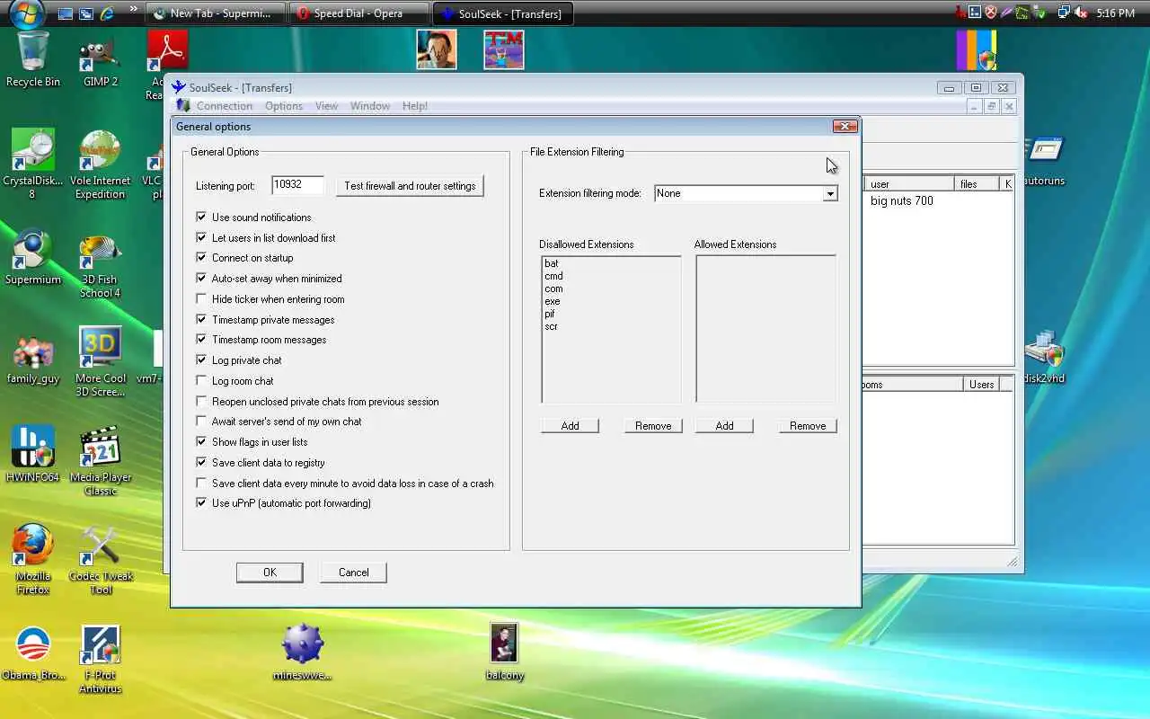
Task: Open the balcony desktop file
Action: pyautogui.click(x=504, y=652)
